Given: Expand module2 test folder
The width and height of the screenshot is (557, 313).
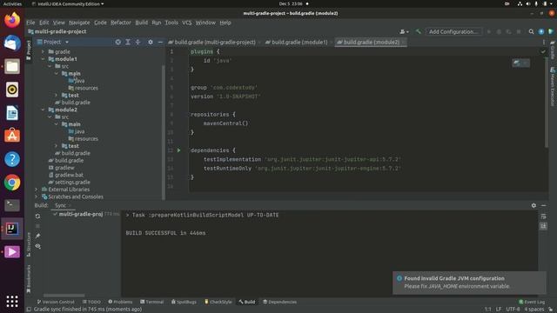Looking at the screenshot, I should (x=56, y=146).
